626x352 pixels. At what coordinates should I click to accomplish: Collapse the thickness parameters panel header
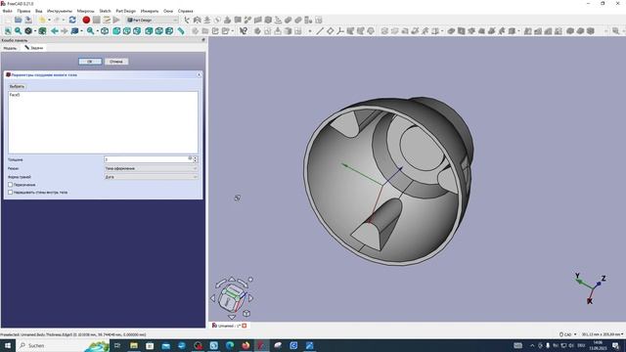coord(199,75)
